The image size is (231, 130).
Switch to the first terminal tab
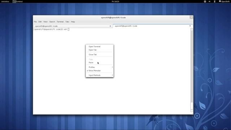click(x=73, y=26)
